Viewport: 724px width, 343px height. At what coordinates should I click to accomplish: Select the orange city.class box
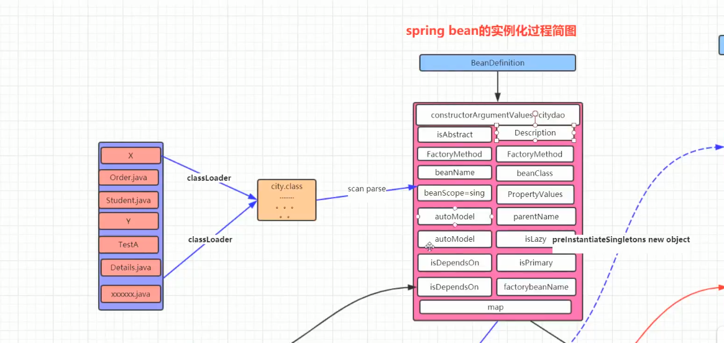[286, 200]
